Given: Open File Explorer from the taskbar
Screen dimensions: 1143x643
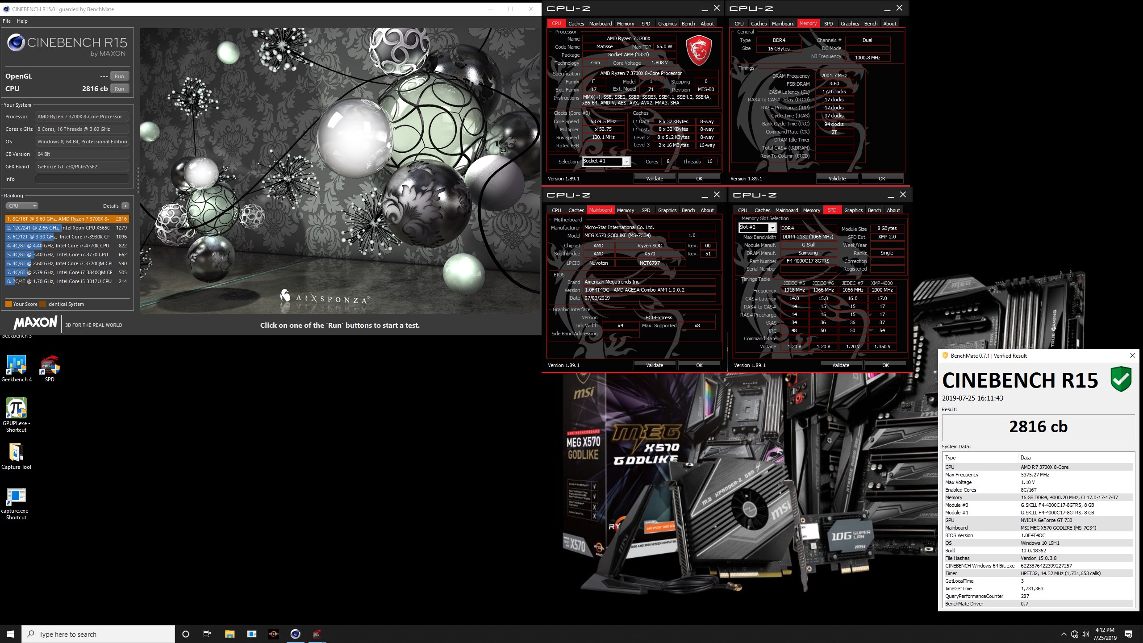Looking at the screenshot, I should click(229, 634).
